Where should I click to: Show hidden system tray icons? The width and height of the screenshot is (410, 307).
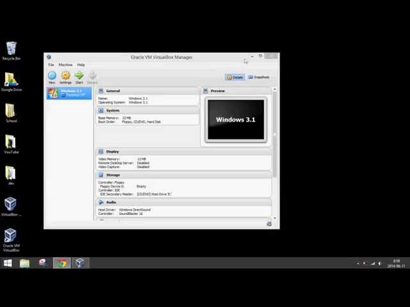357,264
